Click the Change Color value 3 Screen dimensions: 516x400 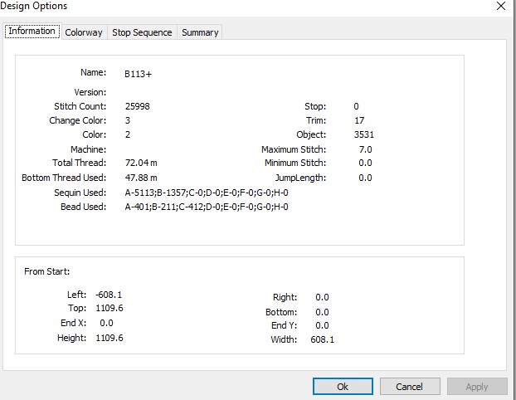point(128,120)
